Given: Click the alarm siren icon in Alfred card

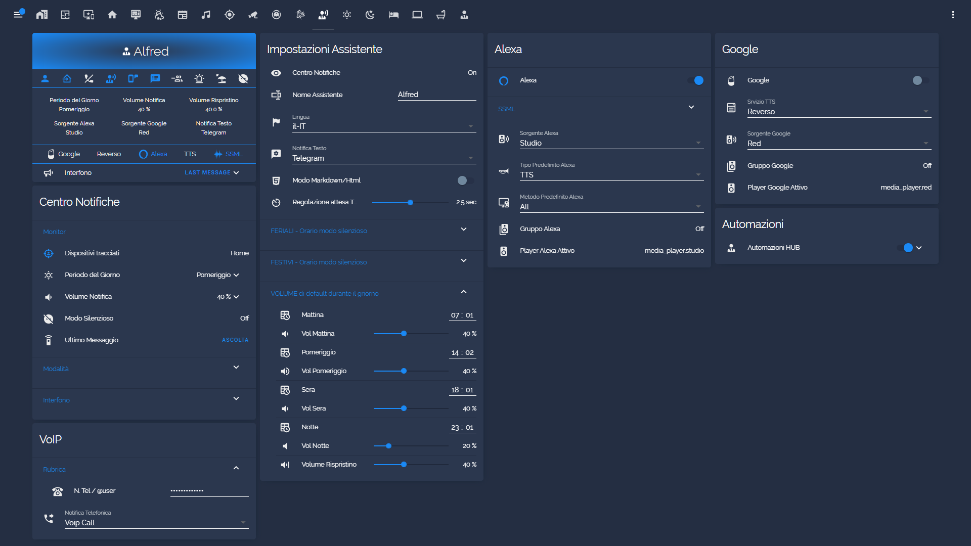Looking at the screenshot, I should pos(199,78).
